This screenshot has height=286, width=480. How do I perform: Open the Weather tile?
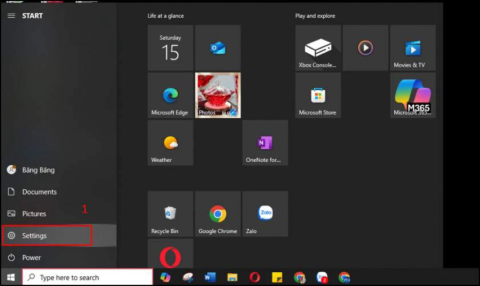170,143
